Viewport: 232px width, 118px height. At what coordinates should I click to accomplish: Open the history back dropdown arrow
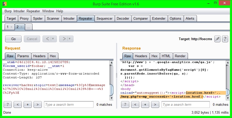click(53, 39)
